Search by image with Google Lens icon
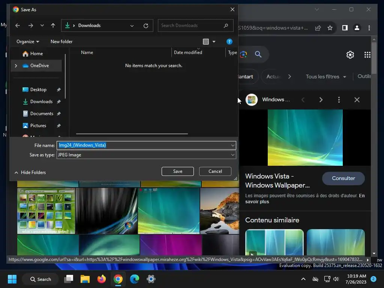The image size is (384, 288). coord(243,54)
